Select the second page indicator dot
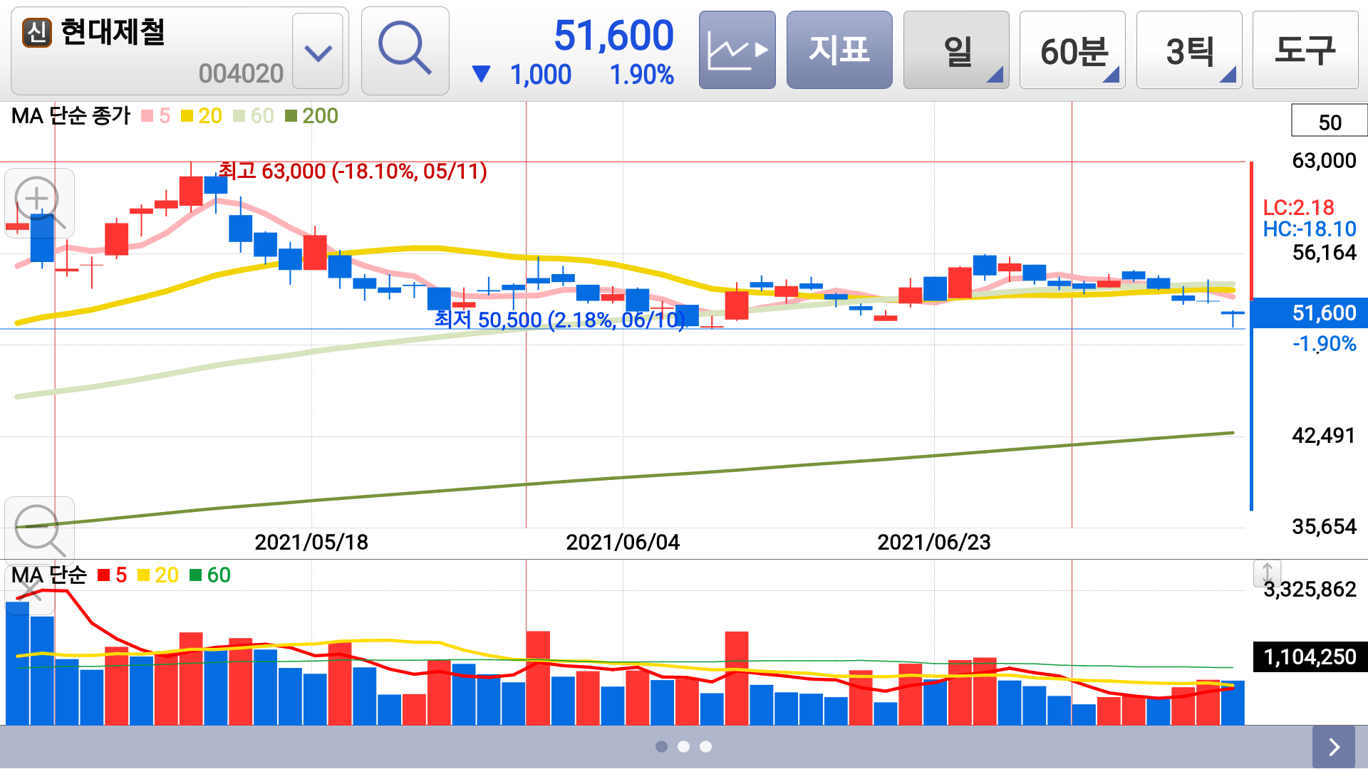 (683, 746)
